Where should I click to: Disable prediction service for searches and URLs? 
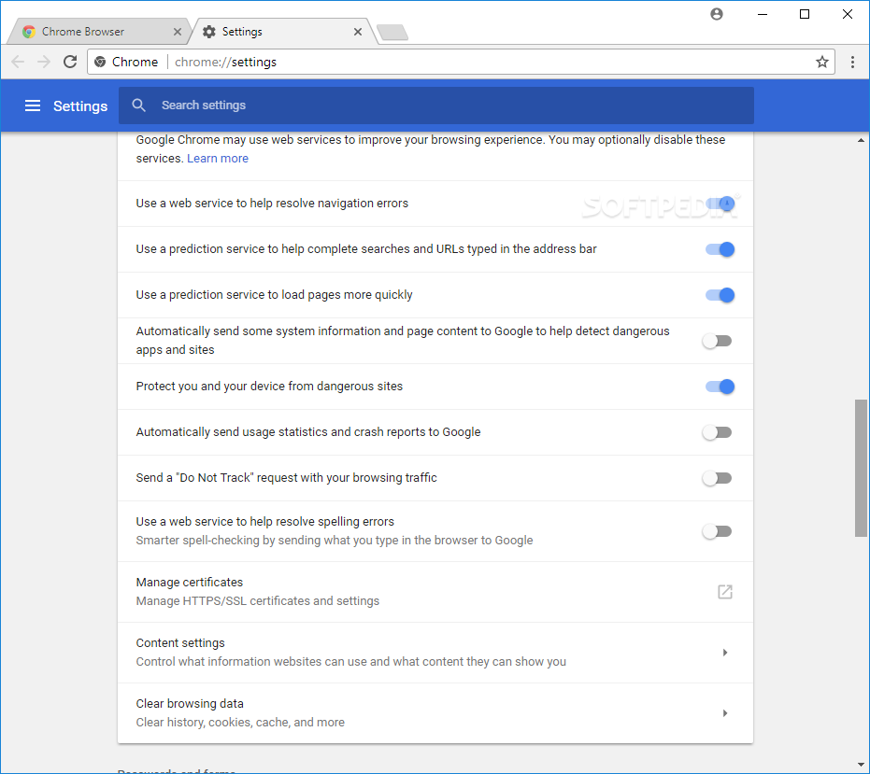(x=720, y=249)
